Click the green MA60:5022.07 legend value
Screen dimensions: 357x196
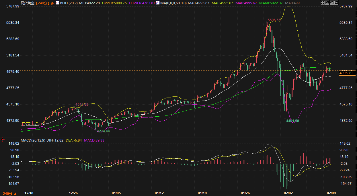(x=271, y=3)
